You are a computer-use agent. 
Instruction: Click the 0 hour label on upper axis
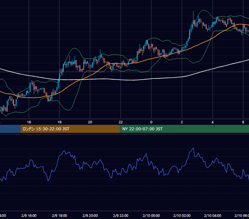pos(151,122)
